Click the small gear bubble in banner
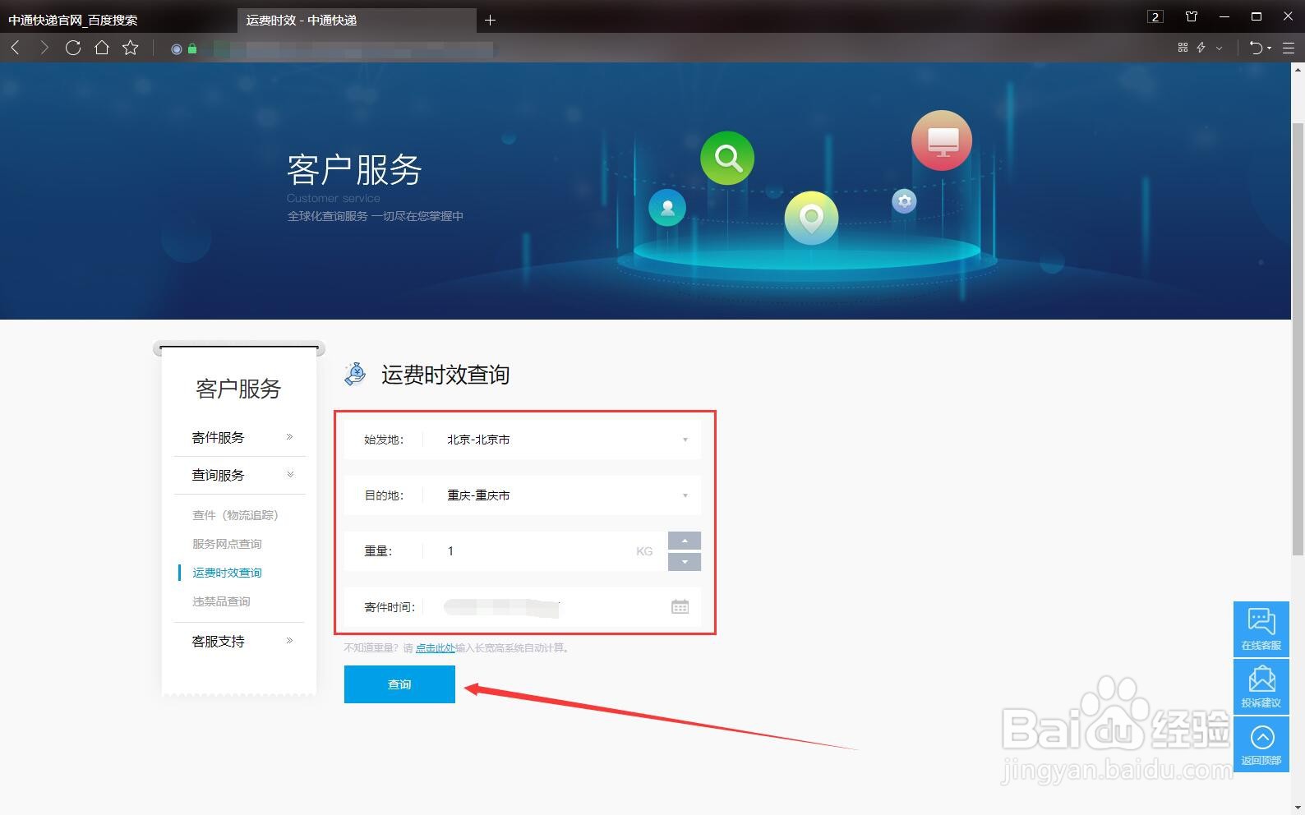1305x815 pixels. point(904,200)
